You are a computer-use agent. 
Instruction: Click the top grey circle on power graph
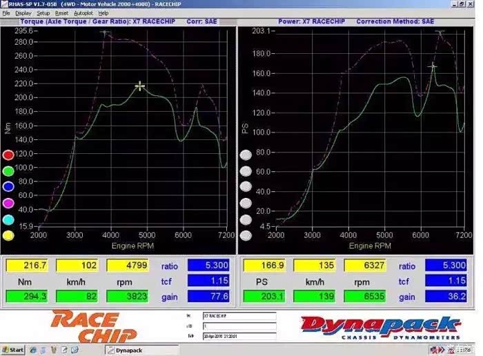pos(245,155)
